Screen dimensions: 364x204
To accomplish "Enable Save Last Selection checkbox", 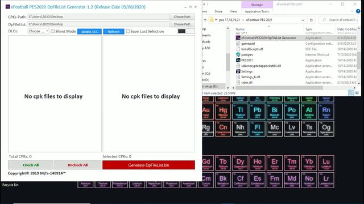I will [128, 31].
